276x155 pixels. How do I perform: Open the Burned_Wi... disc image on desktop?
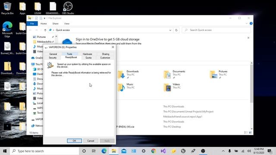coord(7,48)
